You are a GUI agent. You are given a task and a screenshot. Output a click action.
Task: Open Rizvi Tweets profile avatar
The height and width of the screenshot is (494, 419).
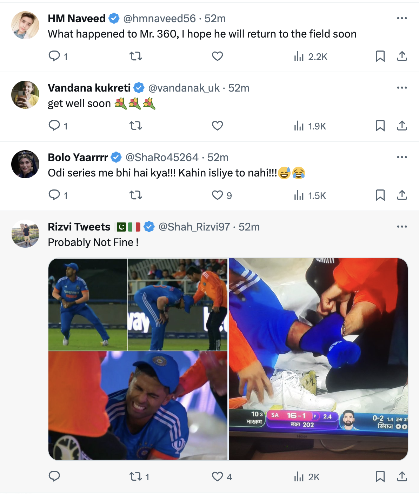pos(25,234)
